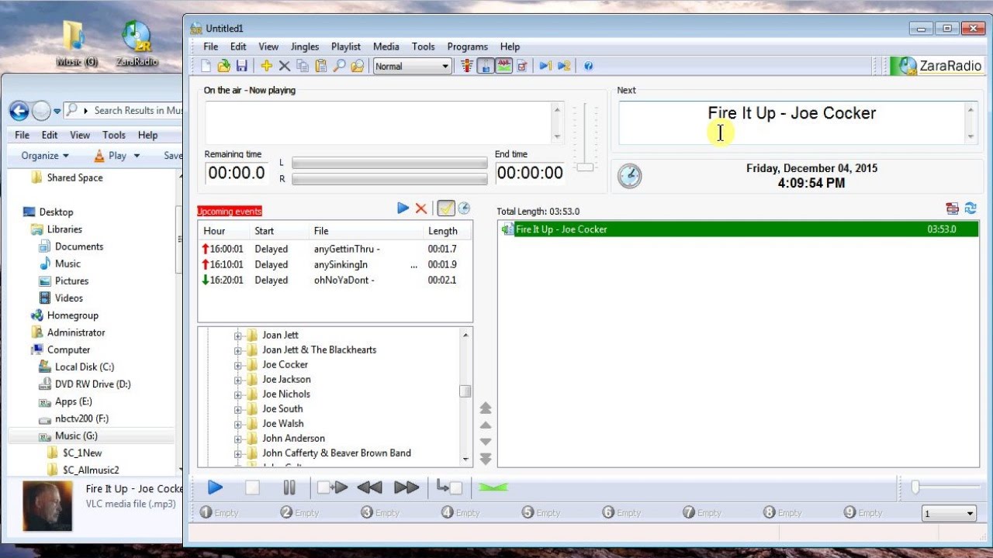Viewport: 993px width, 558px height.
Task: Expand the Joe Cocker folder node
Action: 238,365
